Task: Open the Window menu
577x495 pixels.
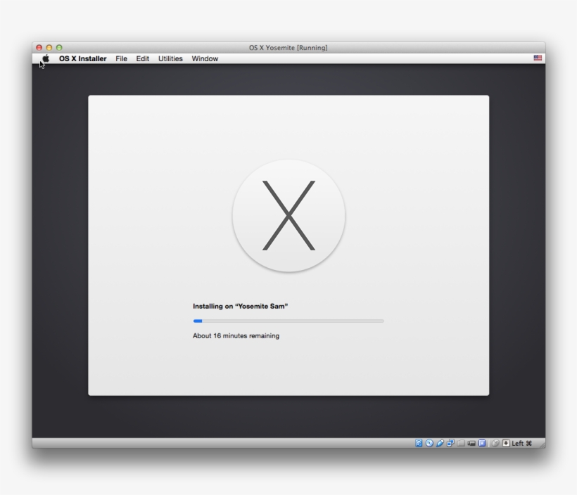Action: coord(205,59)
